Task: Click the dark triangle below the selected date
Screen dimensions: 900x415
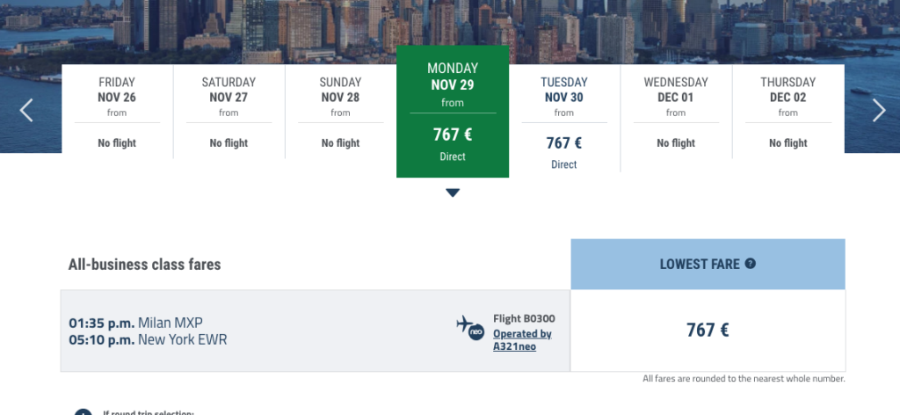Action: click(x=453, y=193)
